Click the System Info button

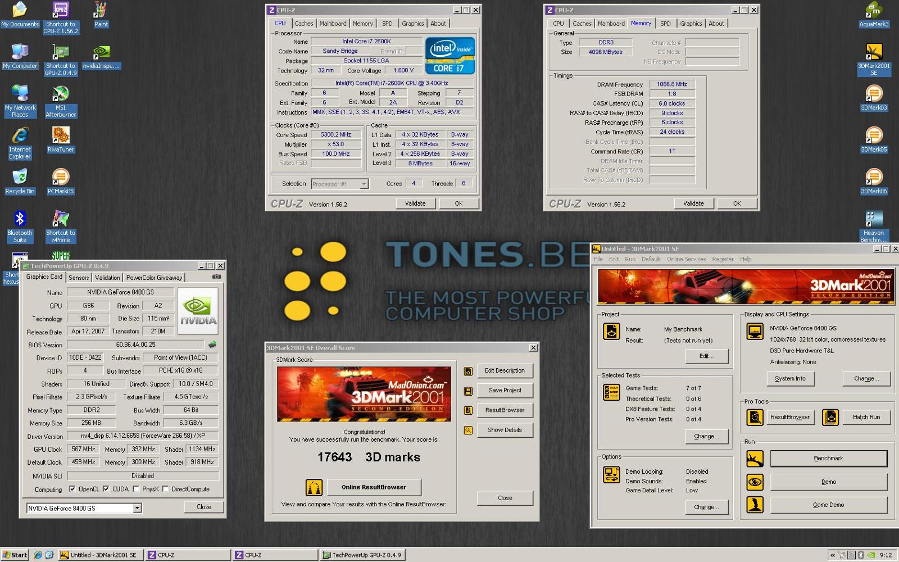point(790,379)
